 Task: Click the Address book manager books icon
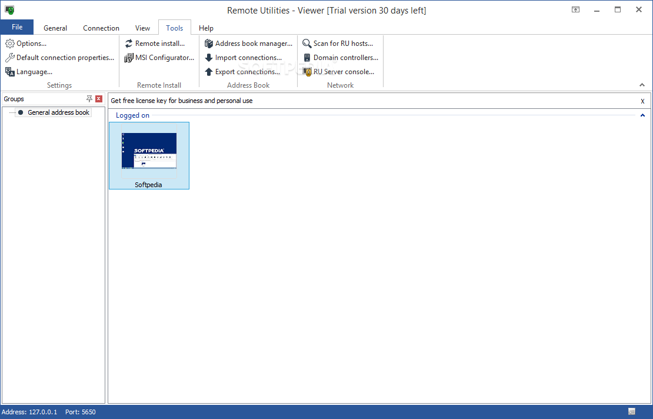point(209,44)
